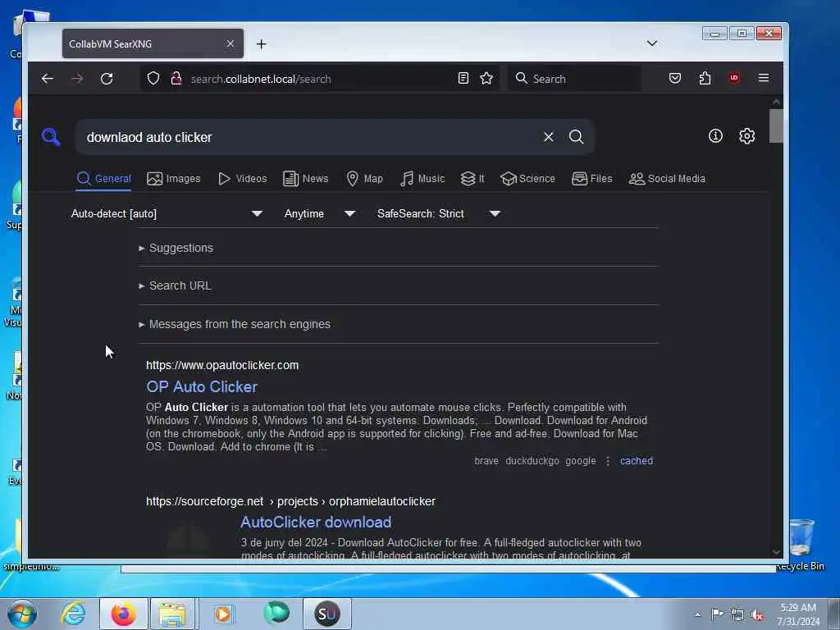This screenshot has height=630, width=840.
Task: Click the Firefox taskbar icon
Action: (124, 614)
